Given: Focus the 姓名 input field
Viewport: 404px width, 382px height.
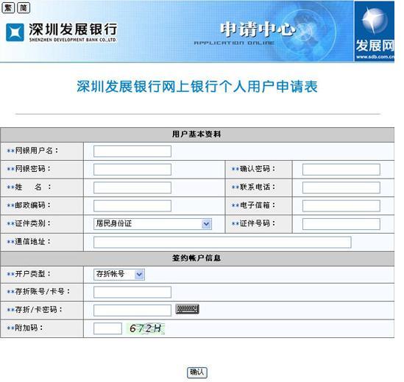Looking at the screenshot, I should pyautogui.click(x=132, y=187).
